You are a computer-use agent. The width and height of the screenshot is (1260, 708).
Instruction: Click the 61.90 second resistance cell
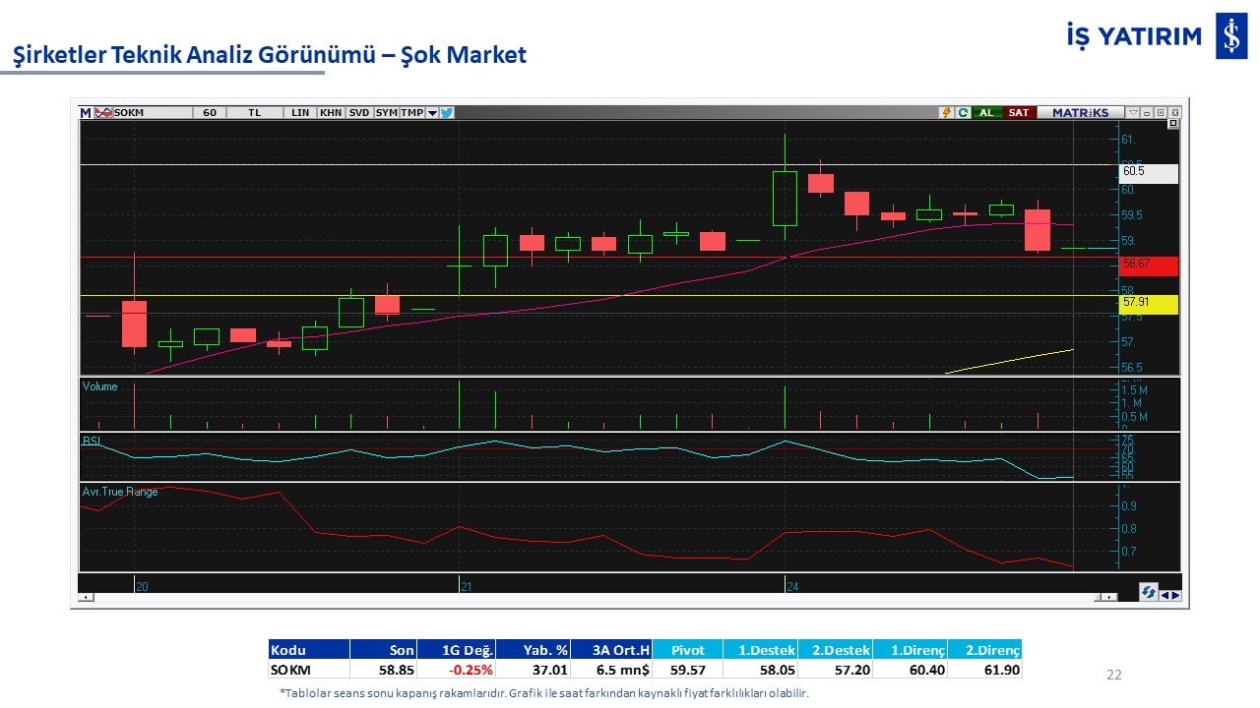pos(985,670)
